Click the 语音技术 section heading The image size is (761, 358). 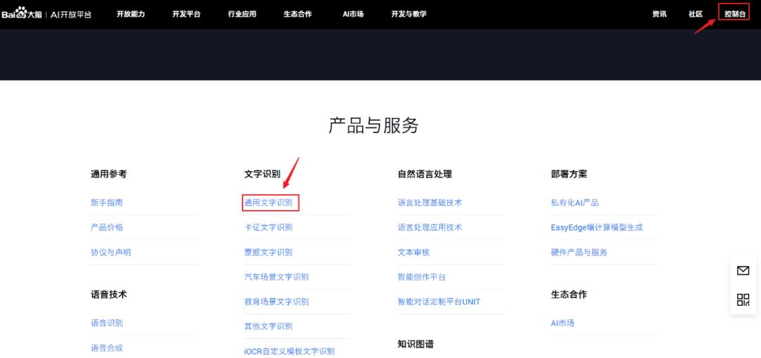(x=109, y=294)
